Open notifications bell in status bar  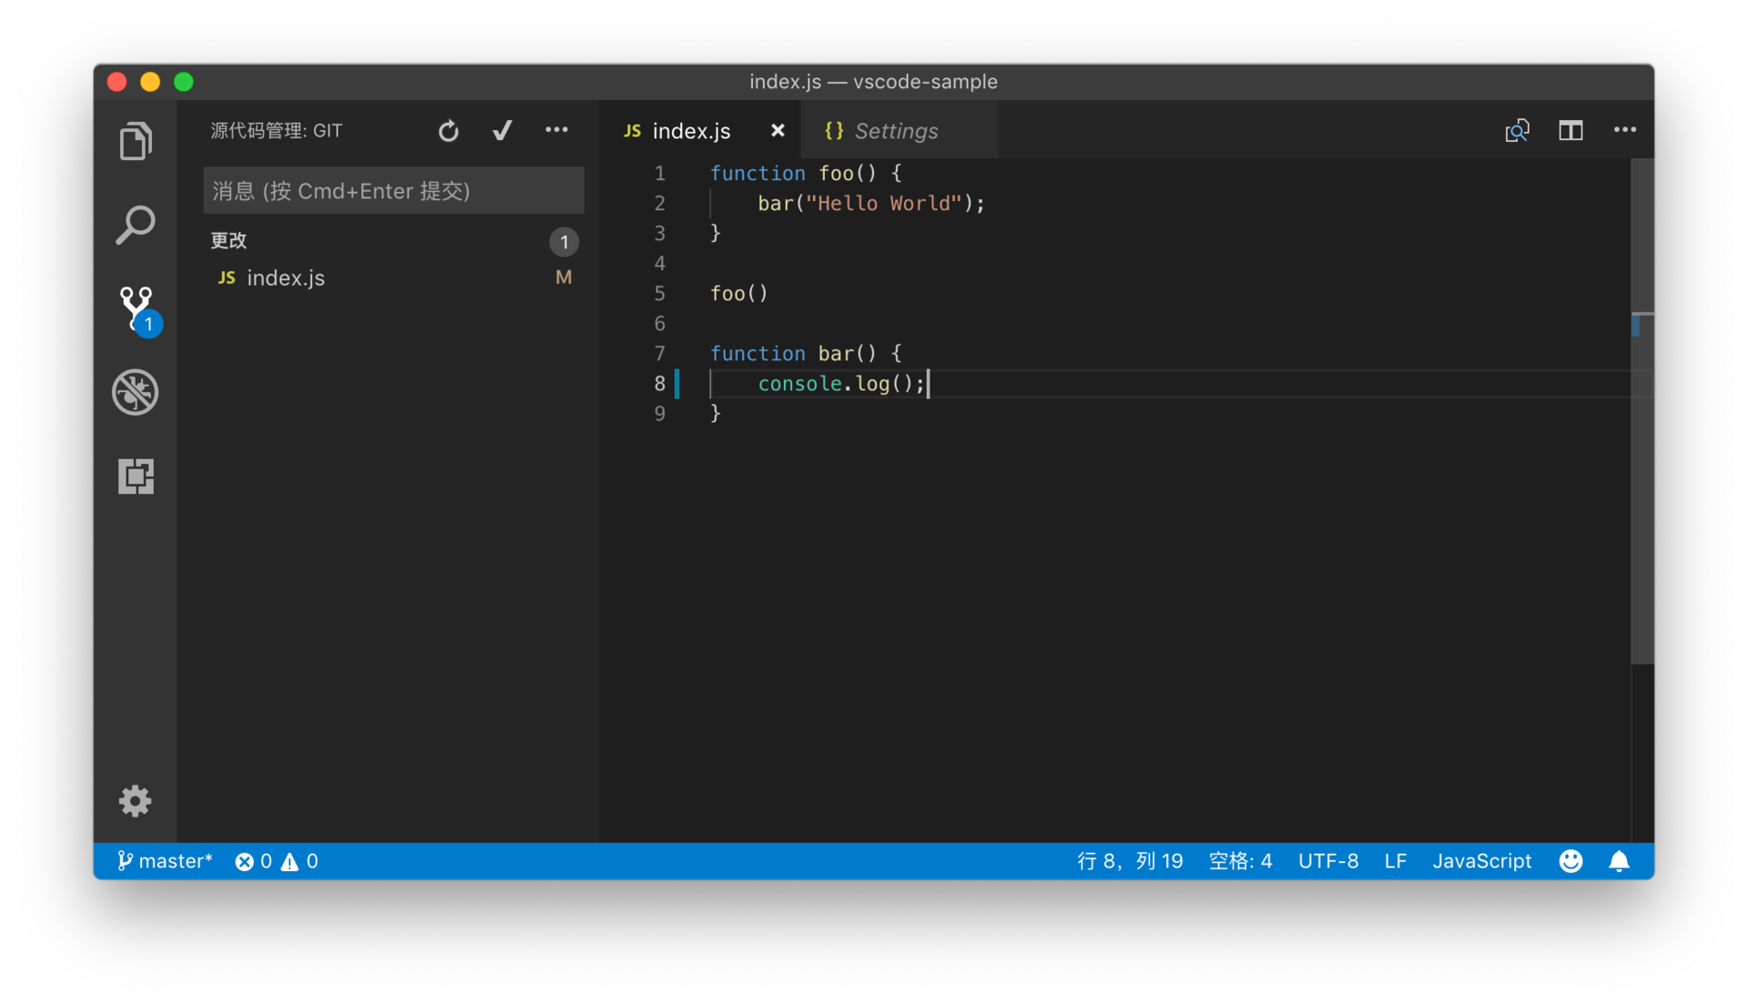click(1619, 861)
